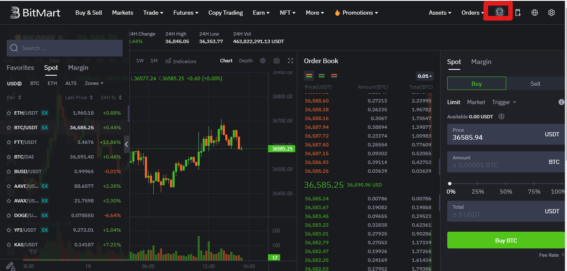
Task: Set amount slider to 25%
Action: [x=478, y=184]
